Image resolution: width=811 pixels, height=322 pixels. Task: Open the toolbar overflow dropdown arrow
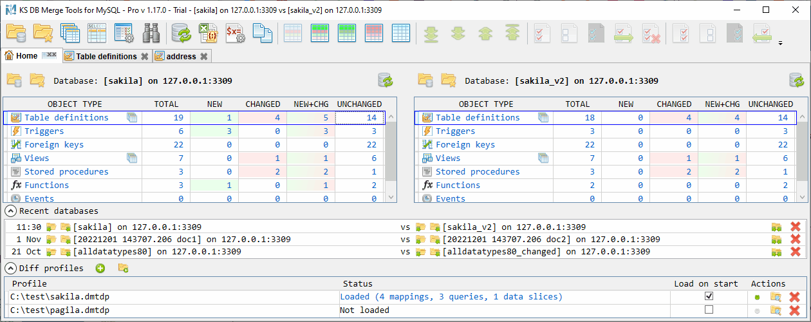781,44
